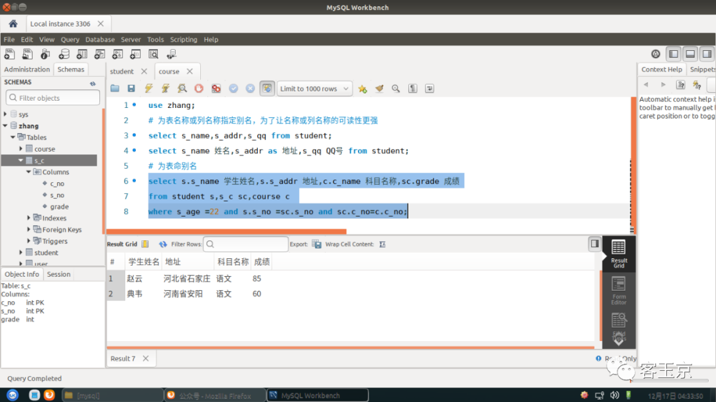This screenshot has height=402, width=716.
Task: Select the grade column in tree
Action: 60,207
